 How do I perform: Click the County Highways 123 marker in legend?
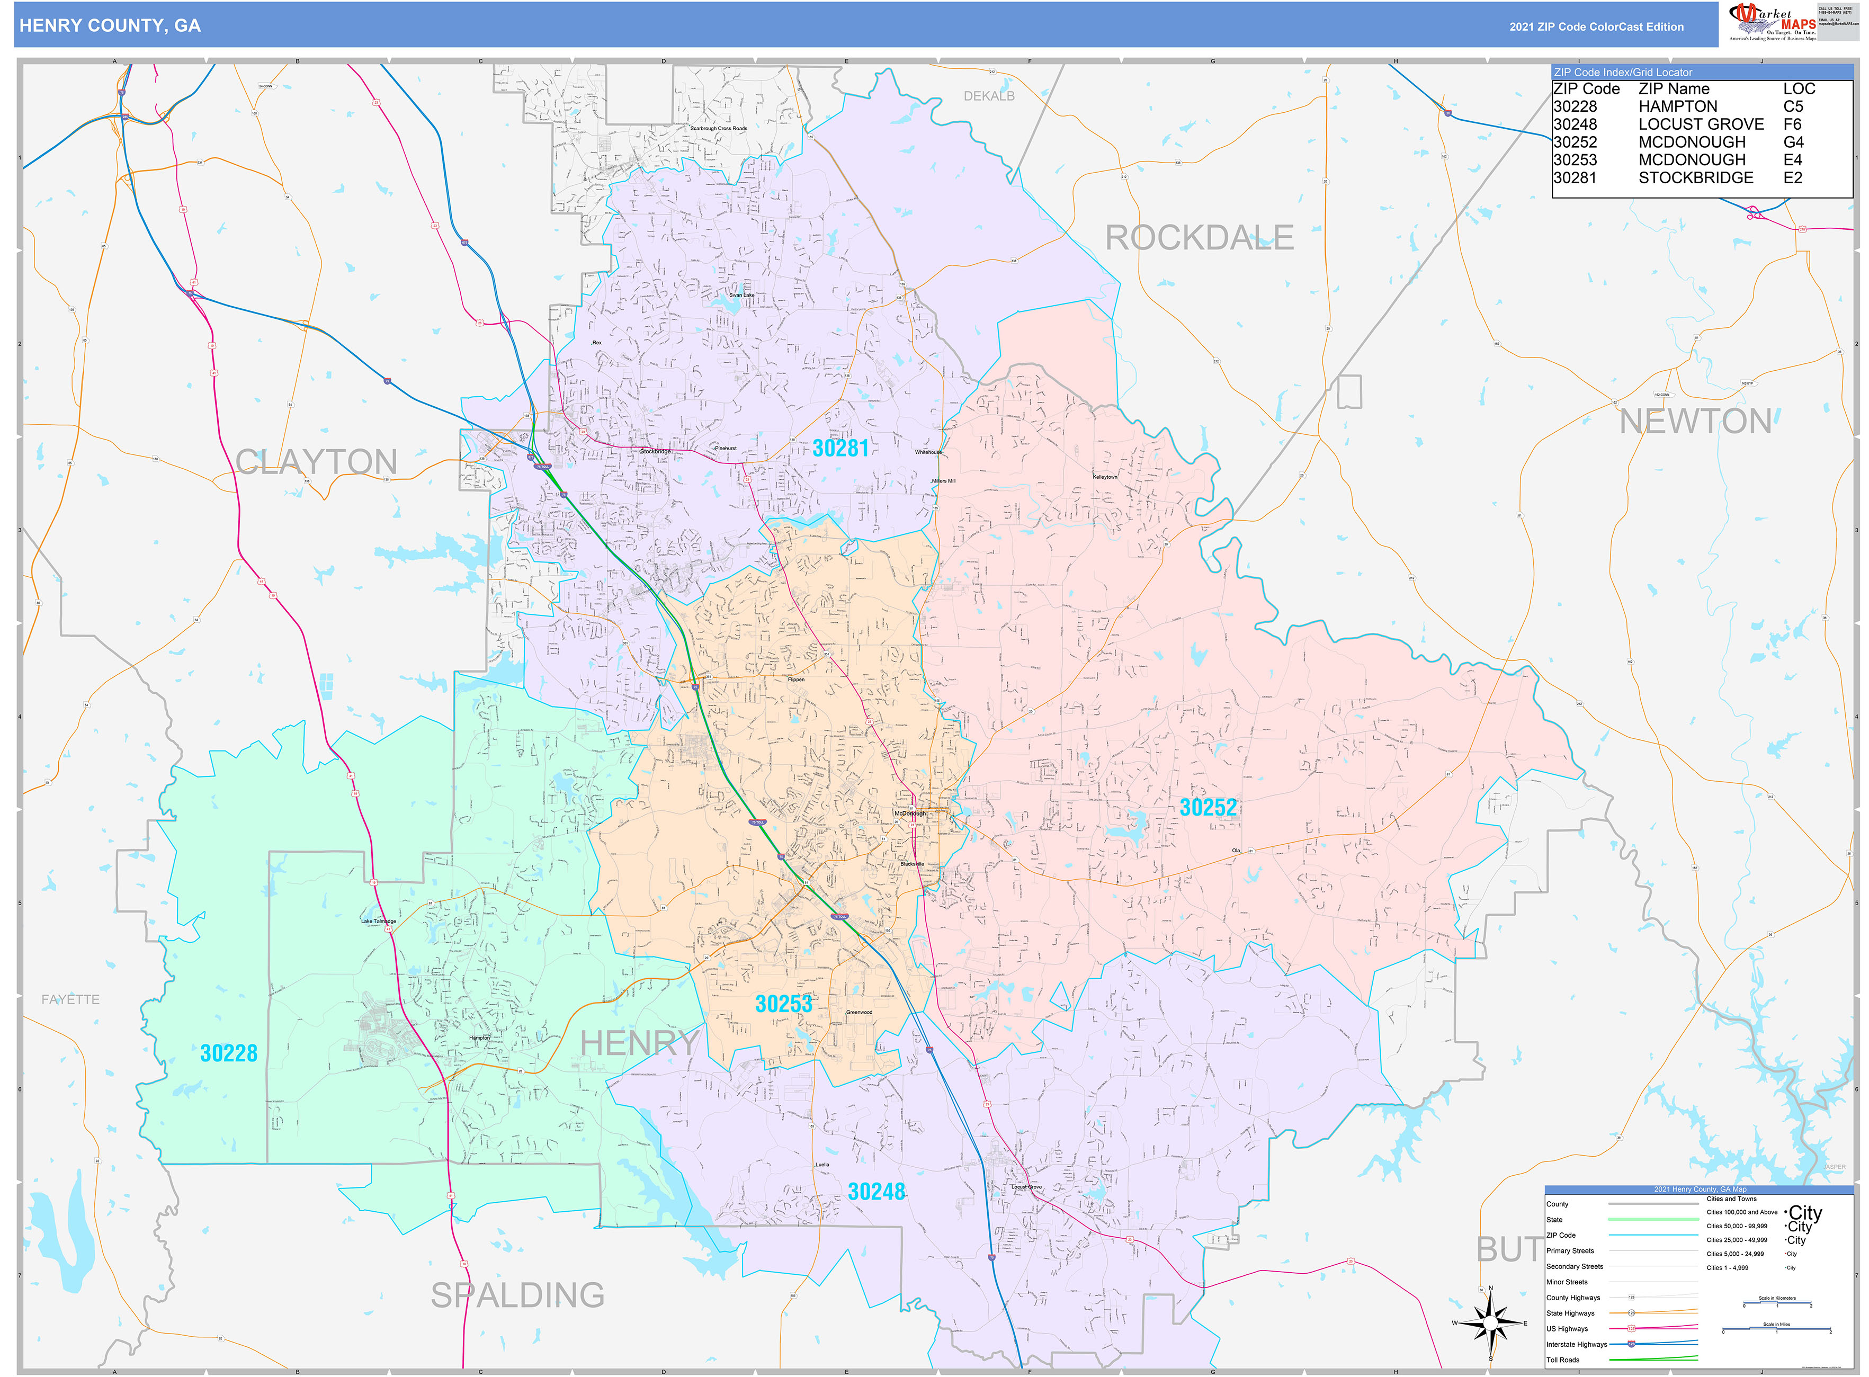pyautogui.click(x=1631, y=1297)
